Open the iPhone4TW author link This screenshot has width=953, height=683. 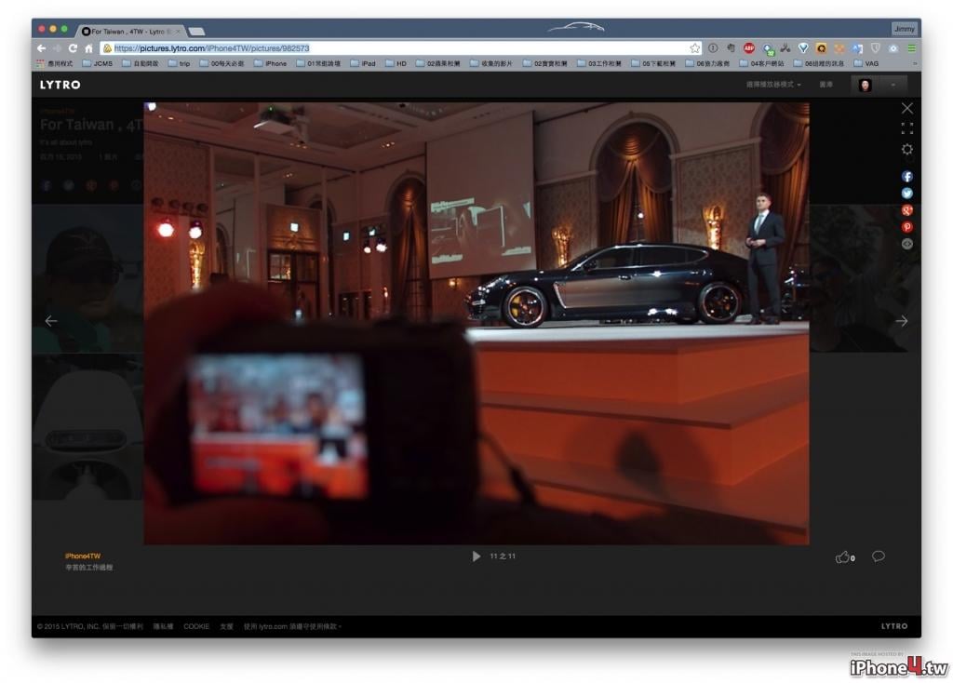pyautogui.click(x=83, y=556)
